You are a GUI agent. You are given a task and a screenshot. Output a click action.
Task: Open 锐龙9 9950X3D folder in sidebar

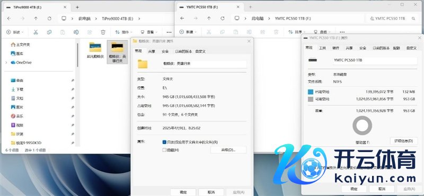(x=26, y=142)
